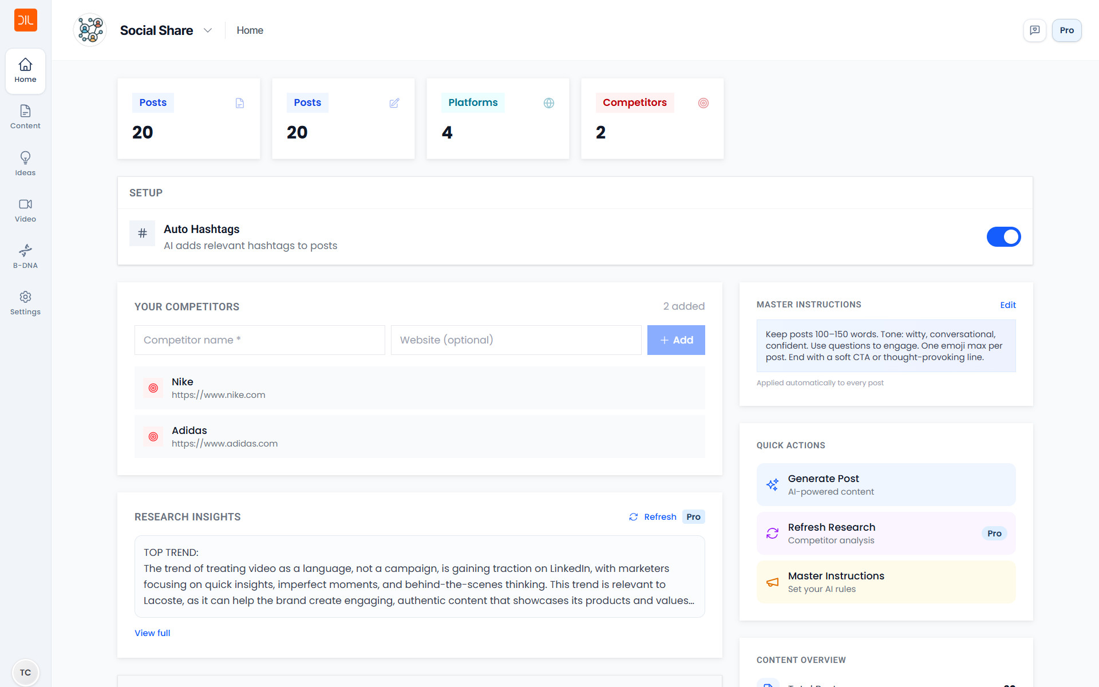Screen dimensions: 1099x687
Task: Click the Refresh Research quick action title
Action: (x=831, y=527)
